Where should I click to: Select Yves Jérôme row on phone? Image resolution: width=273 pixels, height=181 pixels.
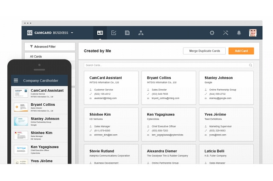[x=40, y=160]
